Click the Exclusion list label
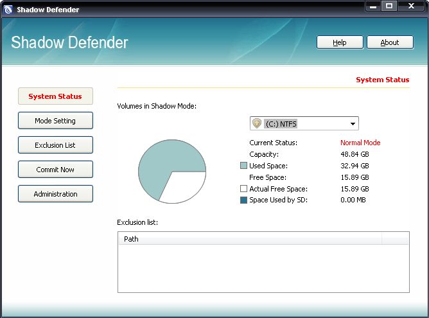This screenshot has width=429, height=318. tap(137, 222)
